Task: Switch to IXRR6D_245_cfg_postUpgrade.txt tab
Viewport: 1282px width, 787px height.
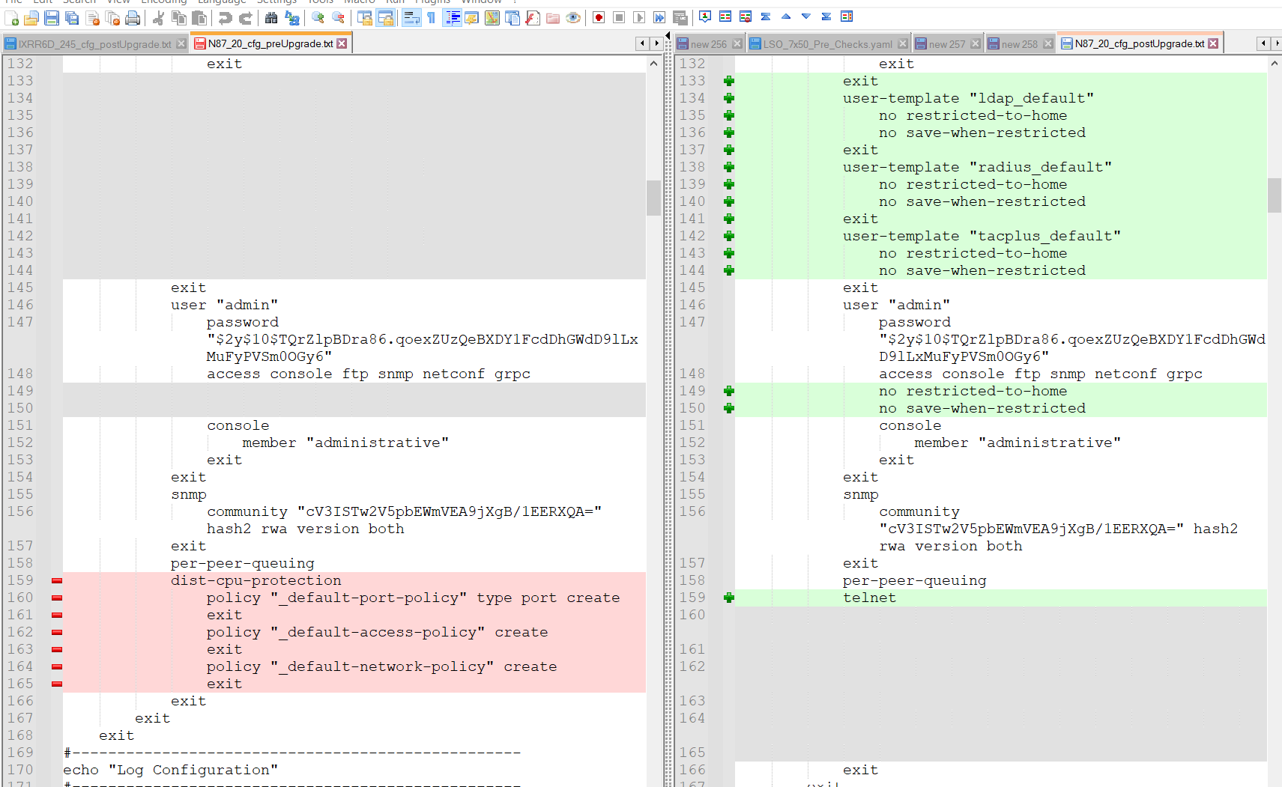Action: (x=94, y=44)
